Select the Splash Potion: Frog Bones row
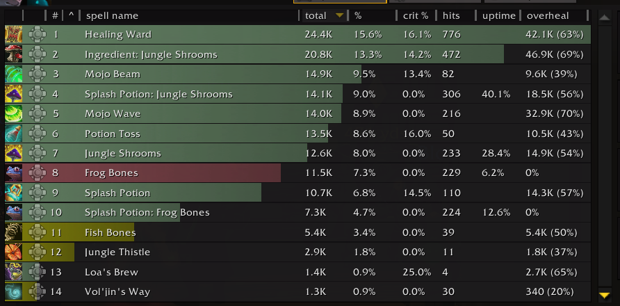The width and height of the screenshot is (620, 306). pos(297,213)
